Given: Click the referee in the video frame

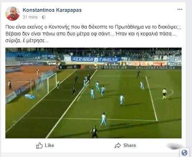Looking at the screenshot, I should 164,94.
